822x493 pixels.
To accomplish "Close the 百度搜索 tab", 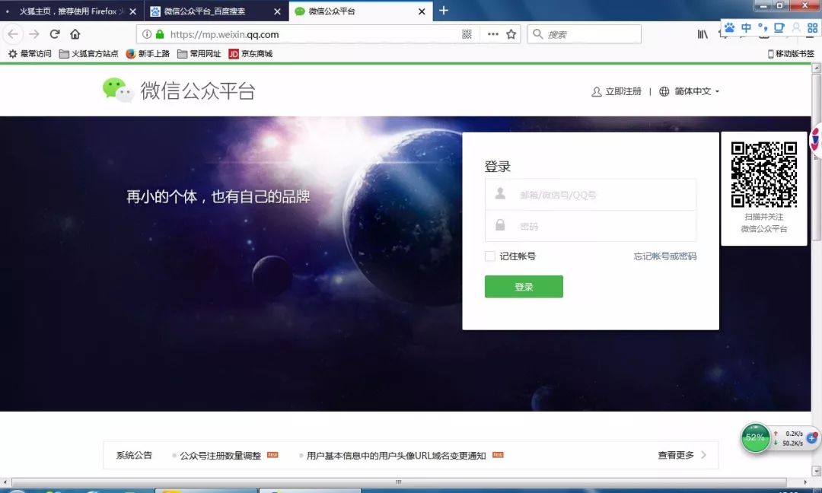I will tap(277, 11).
